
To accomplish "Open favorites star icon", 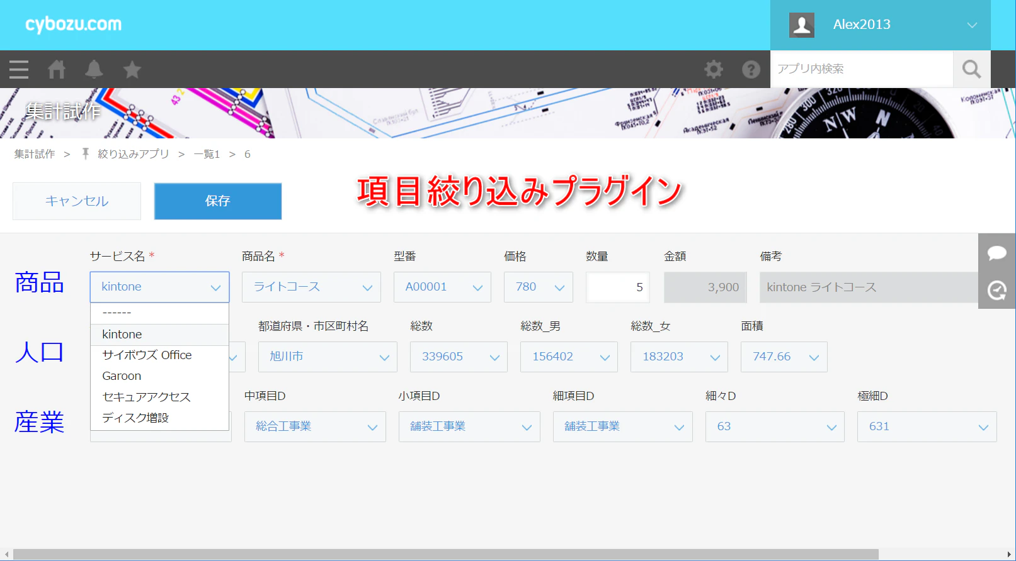I will (x=132, y=69).
